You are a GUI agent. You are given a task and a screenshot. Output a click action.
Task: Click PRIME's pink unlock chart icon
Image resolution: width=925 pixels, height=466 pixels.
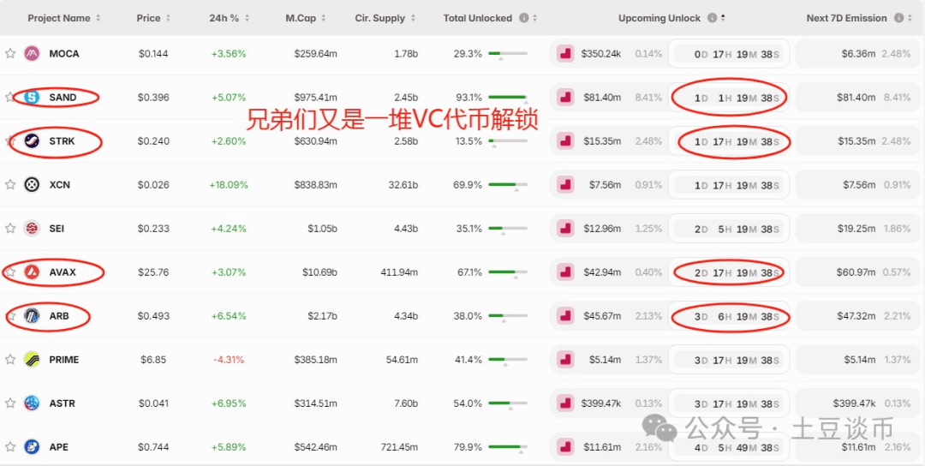click(x=565, y=359)
